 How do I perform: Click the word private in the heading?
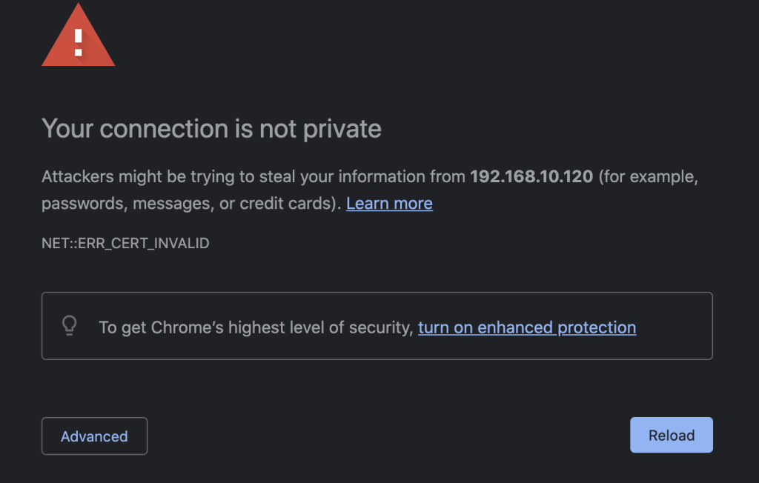[x=342, y=129]
